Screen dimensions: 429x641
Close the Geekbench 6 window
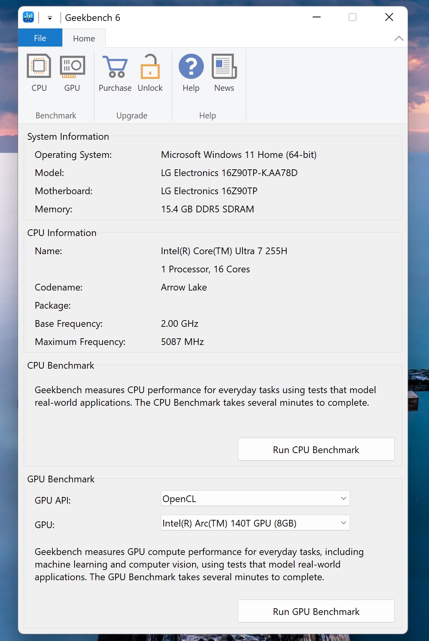click(389, 17)
